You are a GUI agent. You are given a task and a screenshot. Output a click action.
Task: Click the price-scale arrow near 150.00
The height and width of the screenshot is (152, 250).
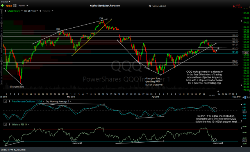point(241,85)
